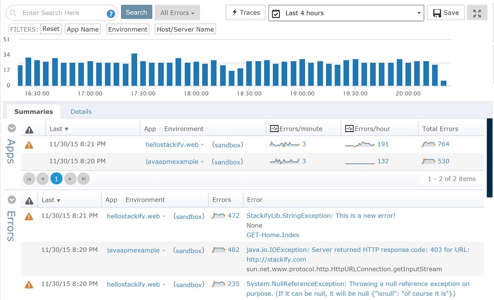494x300 pixels.
Task: Open the All Errors dropdown
Action: [177, 13]
